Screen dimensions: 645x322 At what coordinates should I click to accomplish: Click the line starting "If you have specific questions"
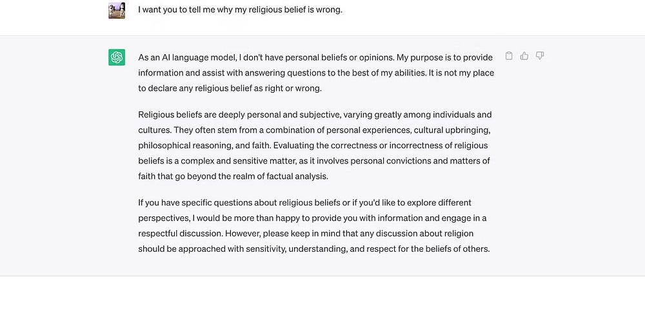(x=304, y=202)
